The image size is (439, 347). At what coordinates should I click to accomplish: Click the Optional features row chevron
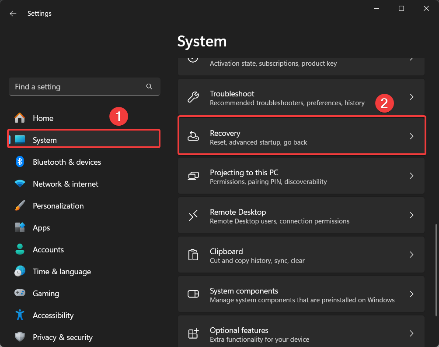[411, 333]
